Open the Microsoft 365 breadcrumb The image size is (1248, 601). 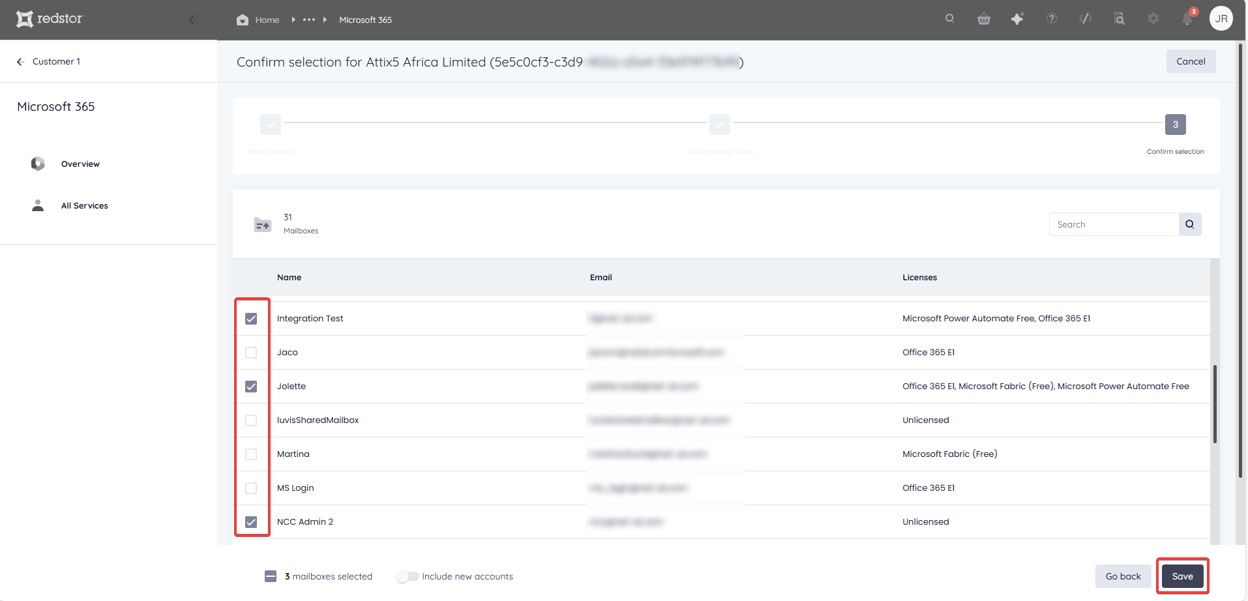(x=365, y=20)
